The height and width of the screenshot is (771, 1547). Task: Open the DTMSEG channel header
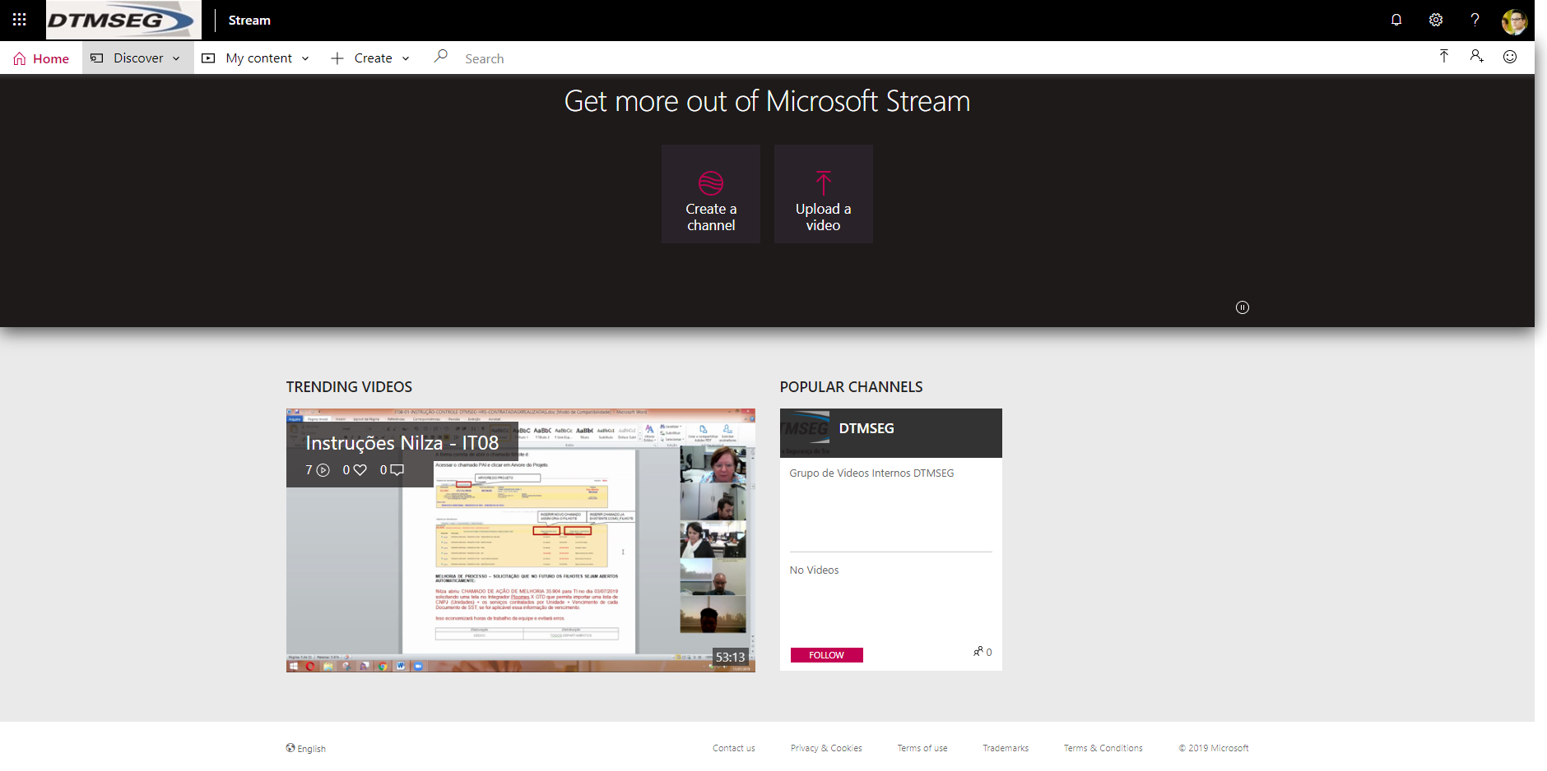[x=891, y=433]
